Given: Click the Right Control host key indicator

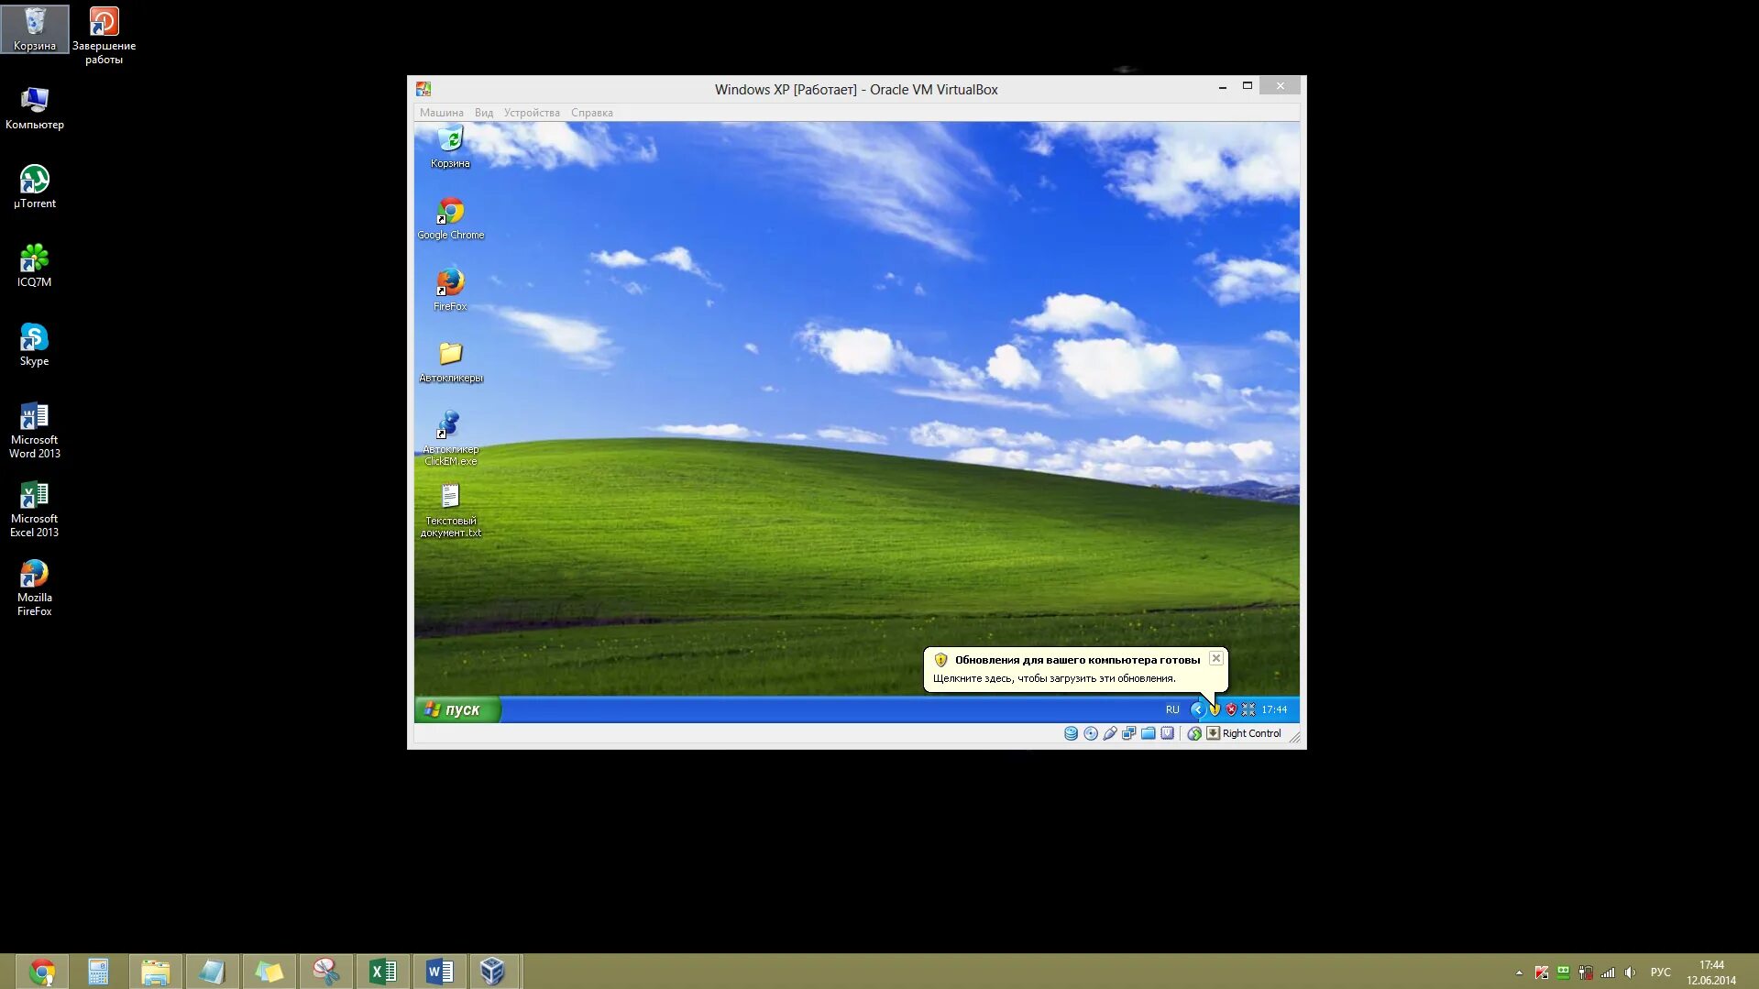Looking at the screenshot, I should pyautogui.click(x=1244, y=733).
